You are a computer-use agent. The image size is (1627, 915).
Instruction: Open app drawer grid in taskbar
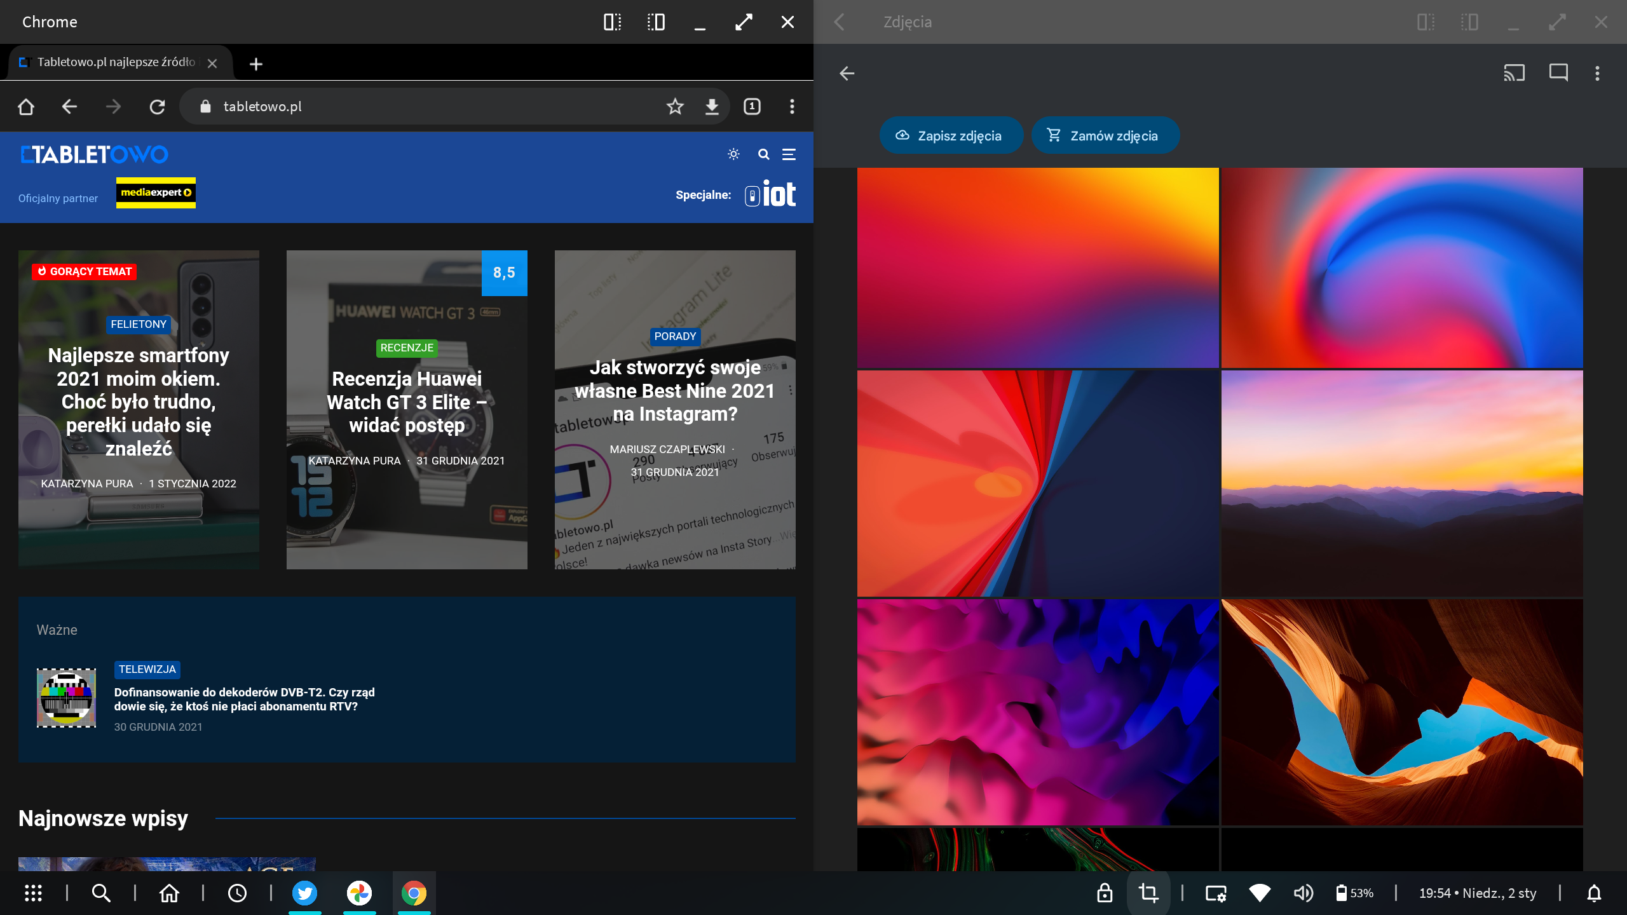33,893
